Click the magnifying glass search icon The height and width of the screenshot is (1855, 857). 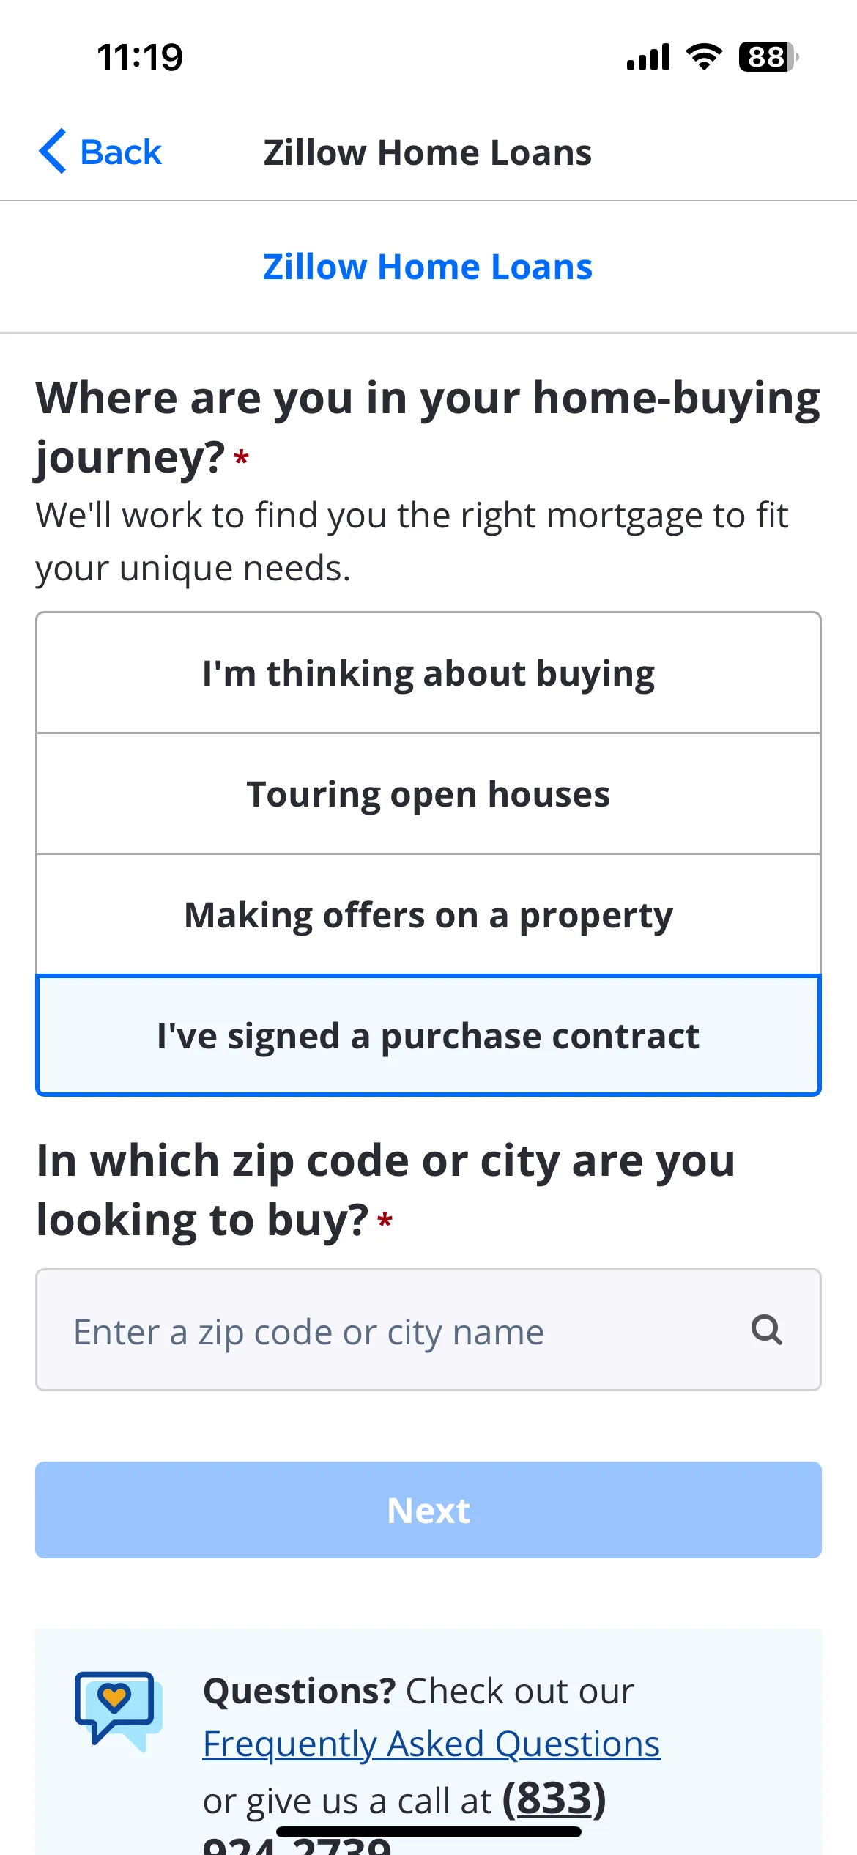click(766, 1330)
